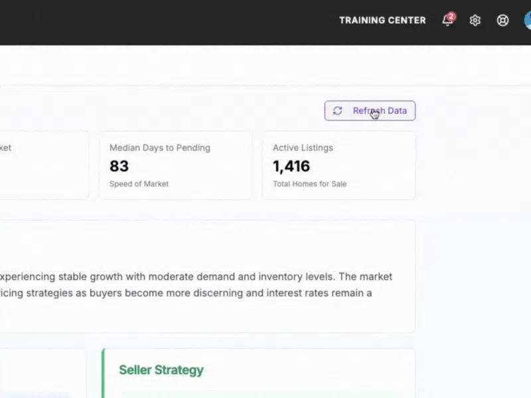Image resolution: width=531 pixels, height=398 pixels.
Task: Click the Median Days to Pending card
Action: [x=176, y=165]
